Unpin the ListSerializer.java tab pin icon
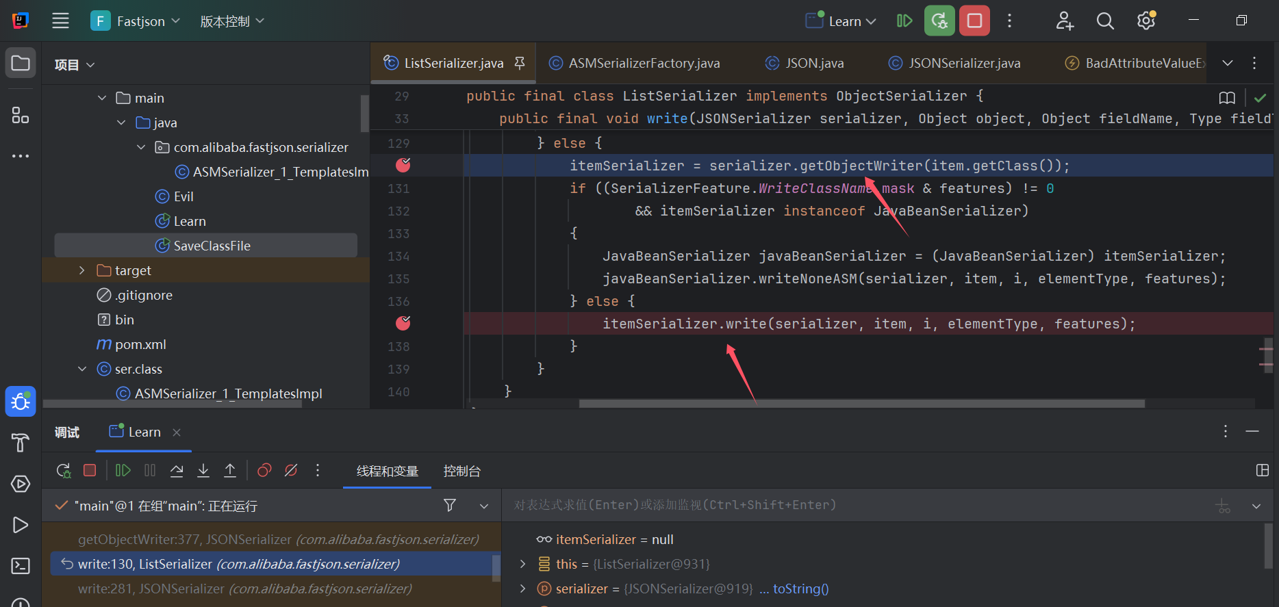 pyautogui.click(x=520, y=63)
